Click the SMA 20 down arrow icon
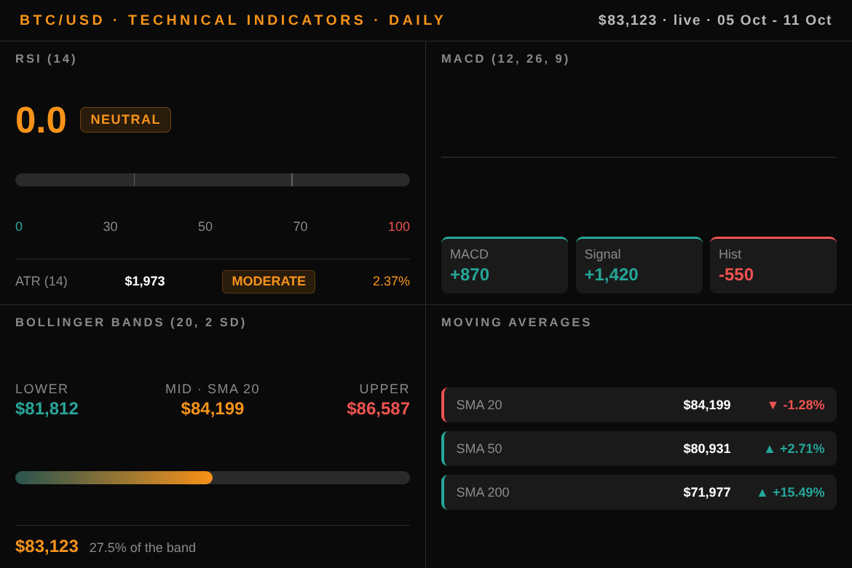Image resolution: width=852 pixels, height=568 pixels. [x=773, y=406]
